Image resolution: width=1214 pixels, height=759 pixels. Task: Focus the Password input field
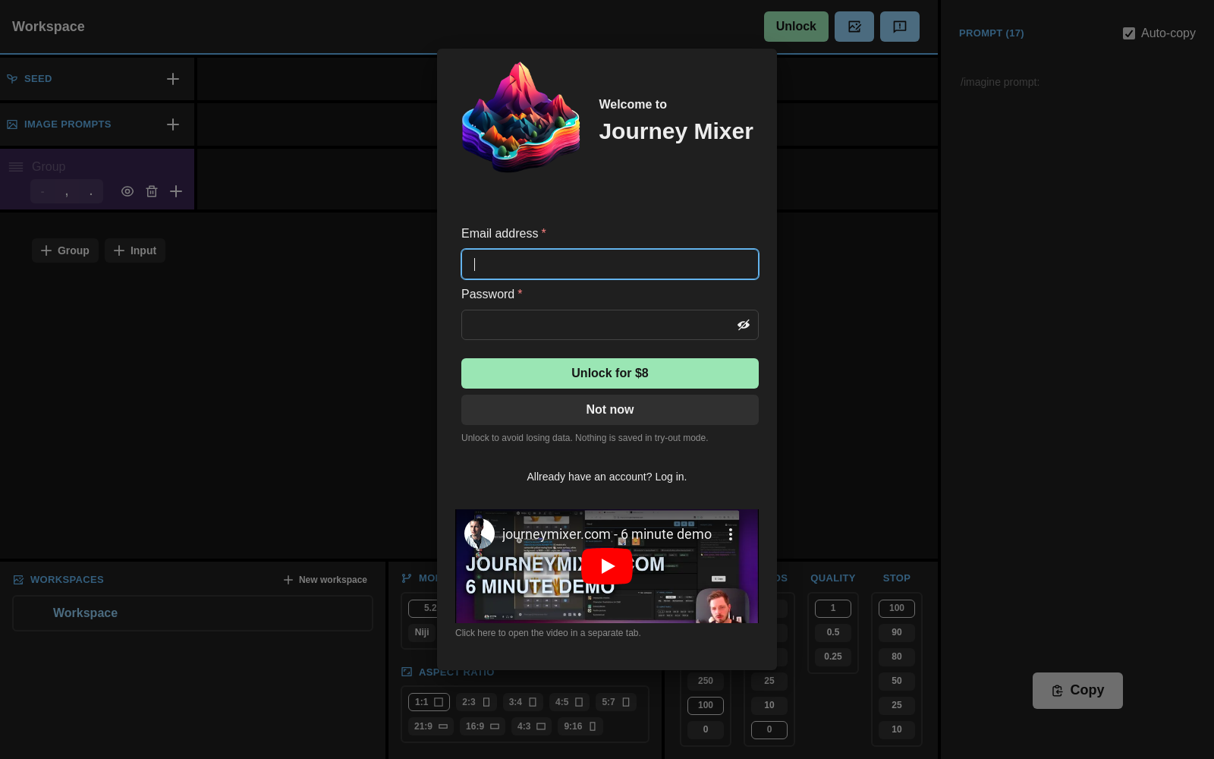610,325
